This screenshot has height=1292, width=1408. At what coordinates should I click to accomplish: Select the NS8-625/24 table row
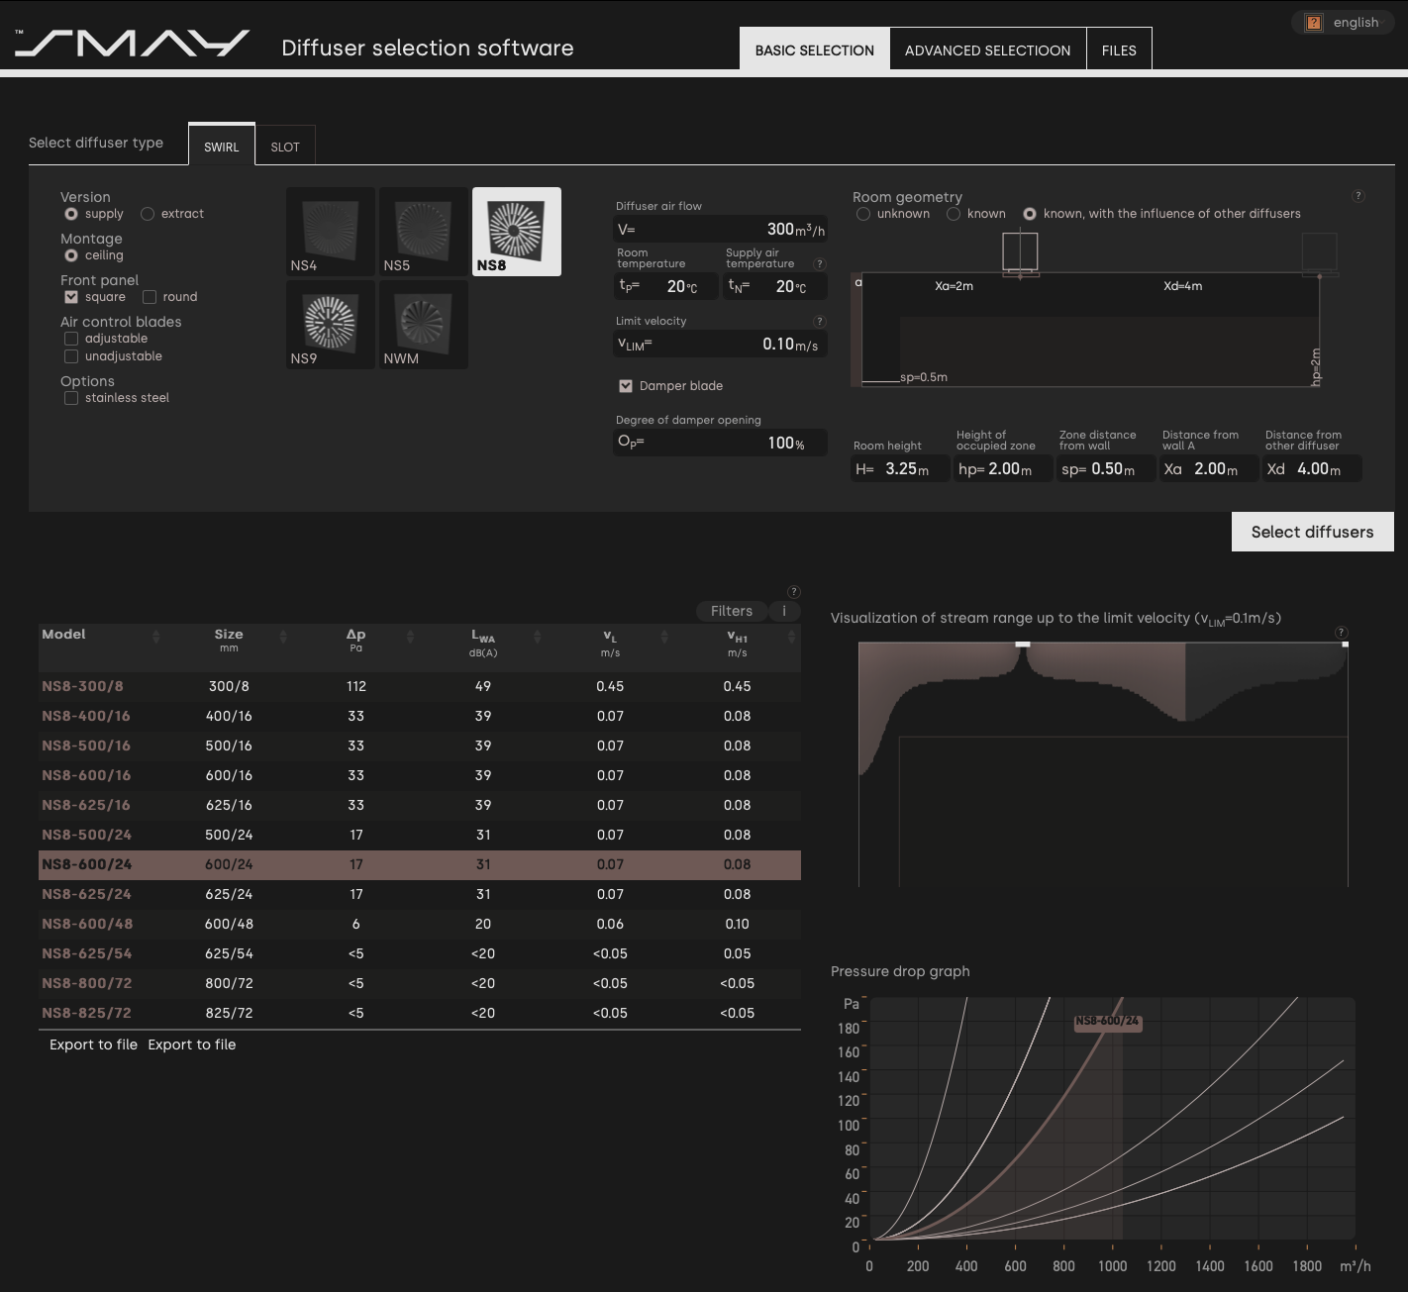(420, 894)
